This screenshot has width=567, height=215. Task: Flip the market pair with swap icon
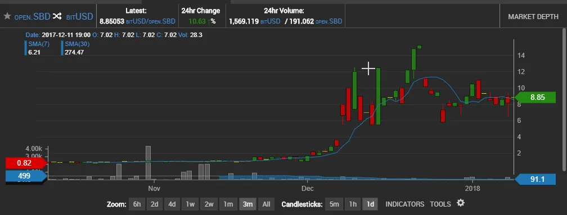pyautogui.click(x=57, y=16)
